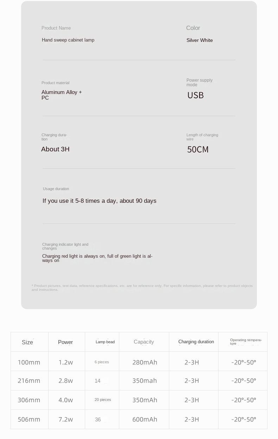
Task: Click the reference-only disclaimer footnote text
Action: 142,288
